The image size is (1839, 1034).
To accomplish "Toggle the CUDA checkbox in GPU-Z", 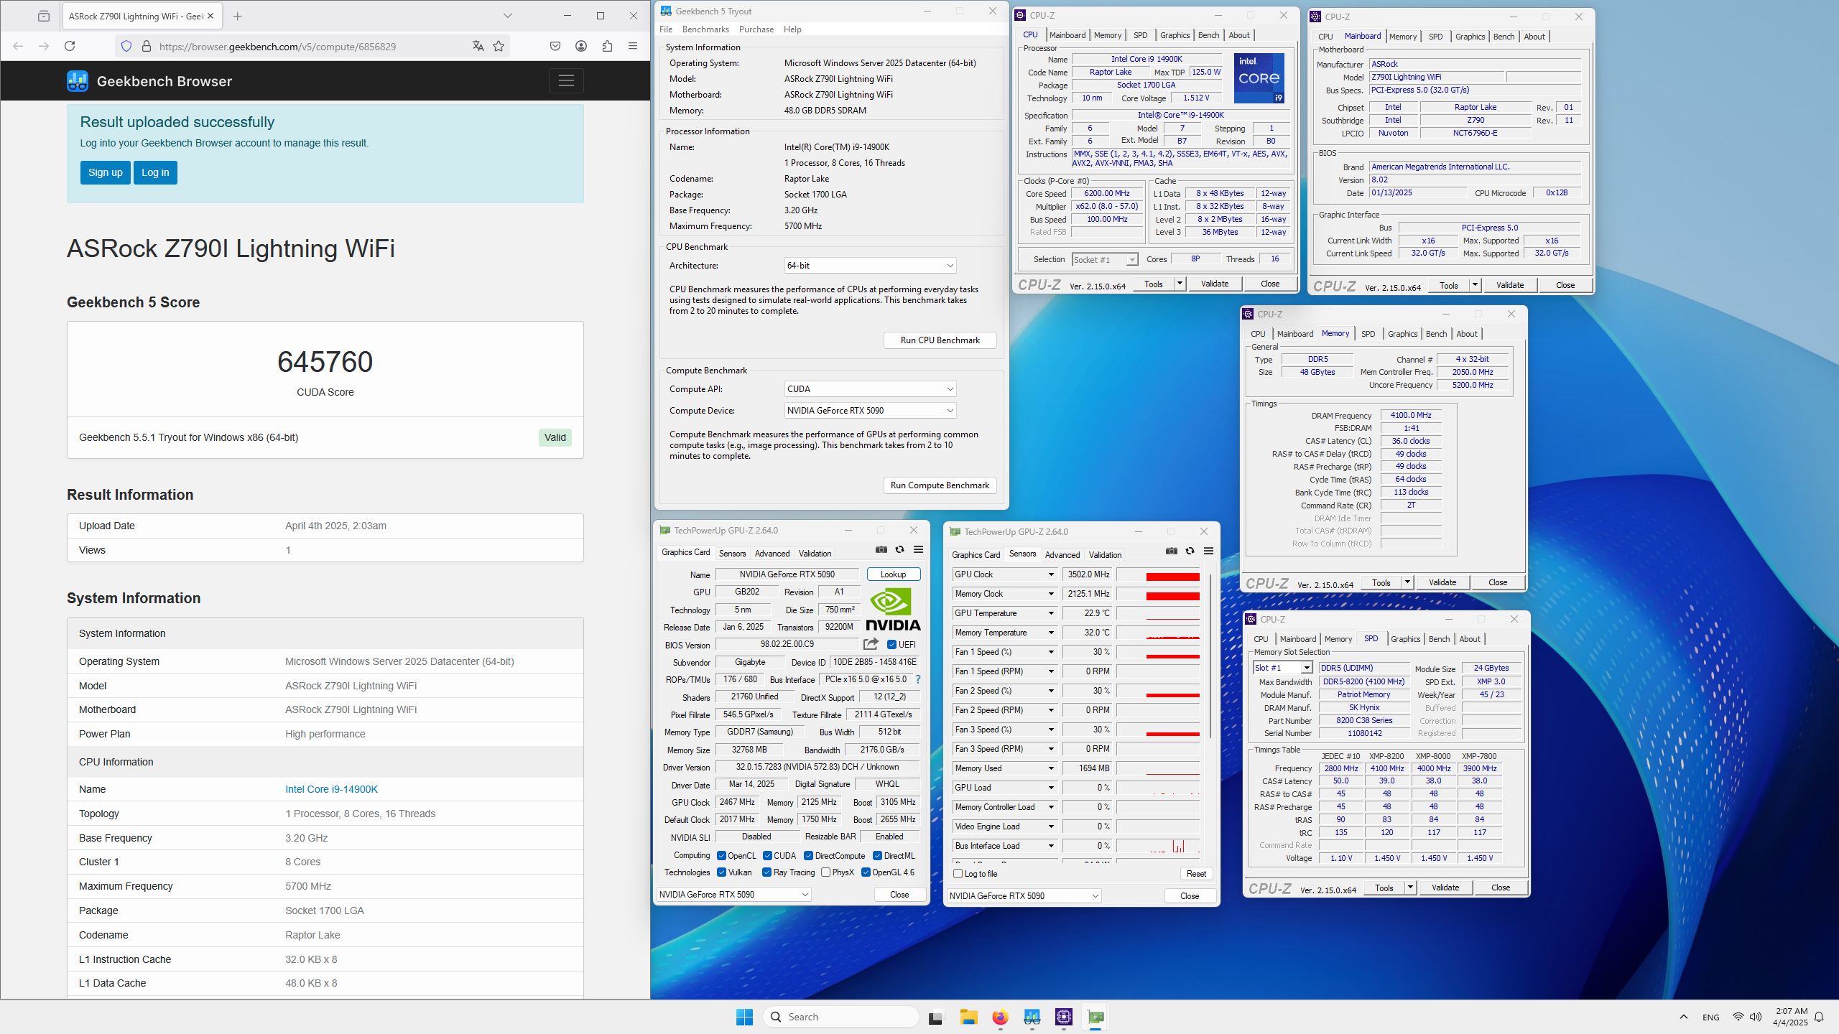I will 767,855.
